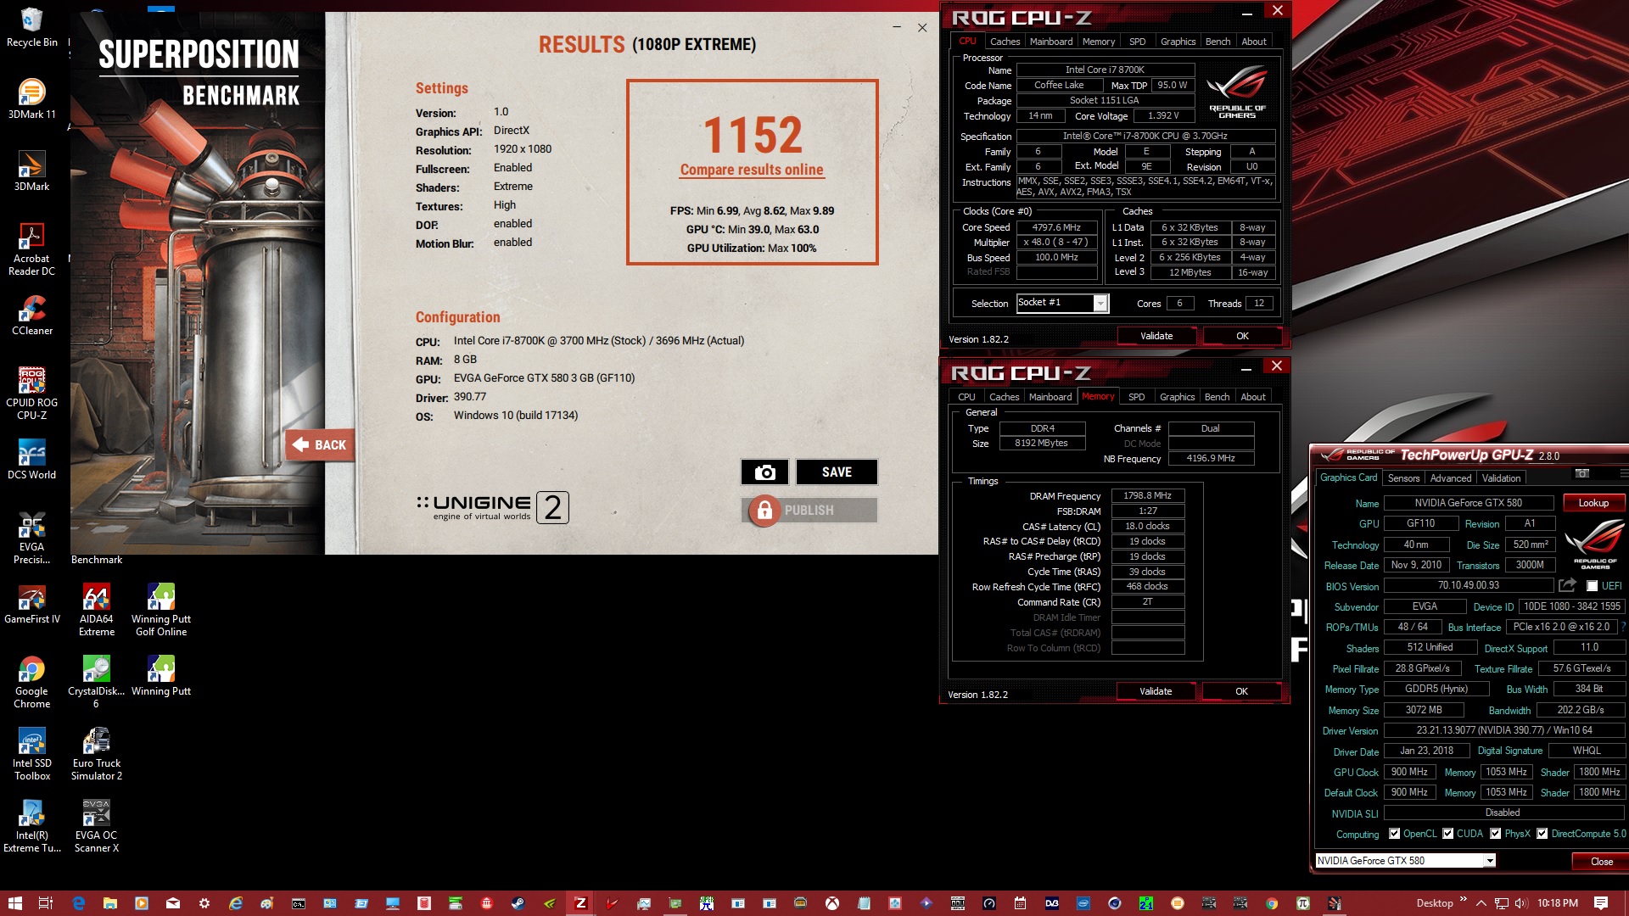1629x916 pixels.
Task: Click the BIOS Version field in GPU-Z
Action: [x=1469, y=585]
